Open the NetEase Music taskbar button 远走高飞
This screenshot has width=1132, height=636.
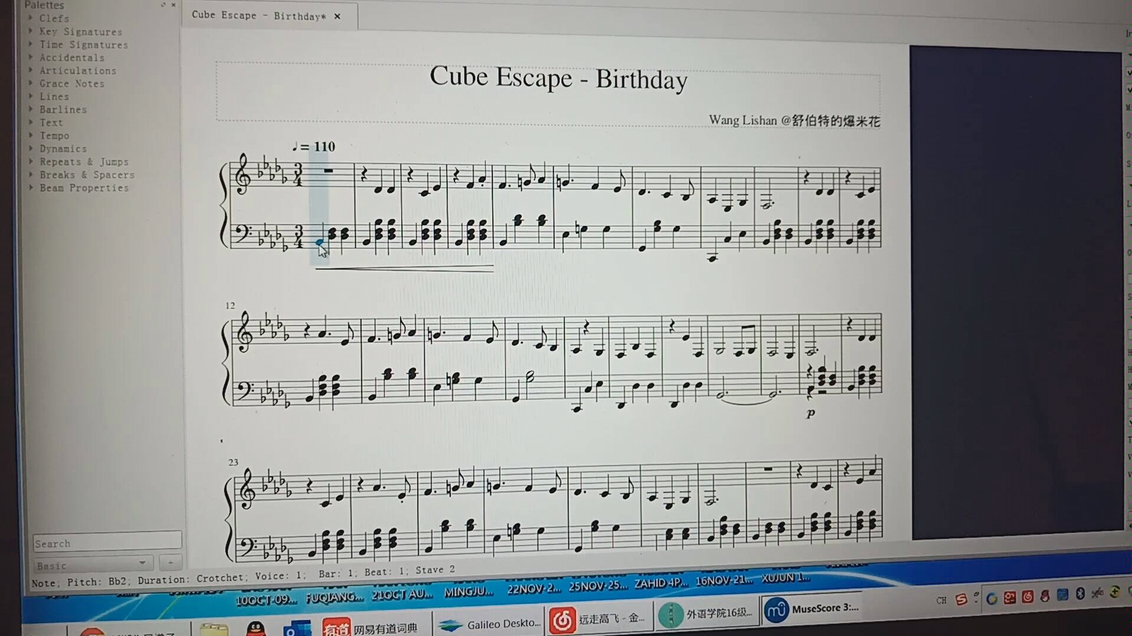[x=599, y=619]
